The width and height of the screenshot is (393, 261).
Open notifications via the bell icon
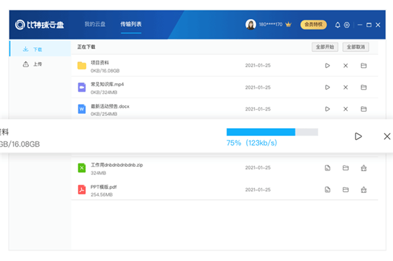pyautogui.click(x=337, y=25)
